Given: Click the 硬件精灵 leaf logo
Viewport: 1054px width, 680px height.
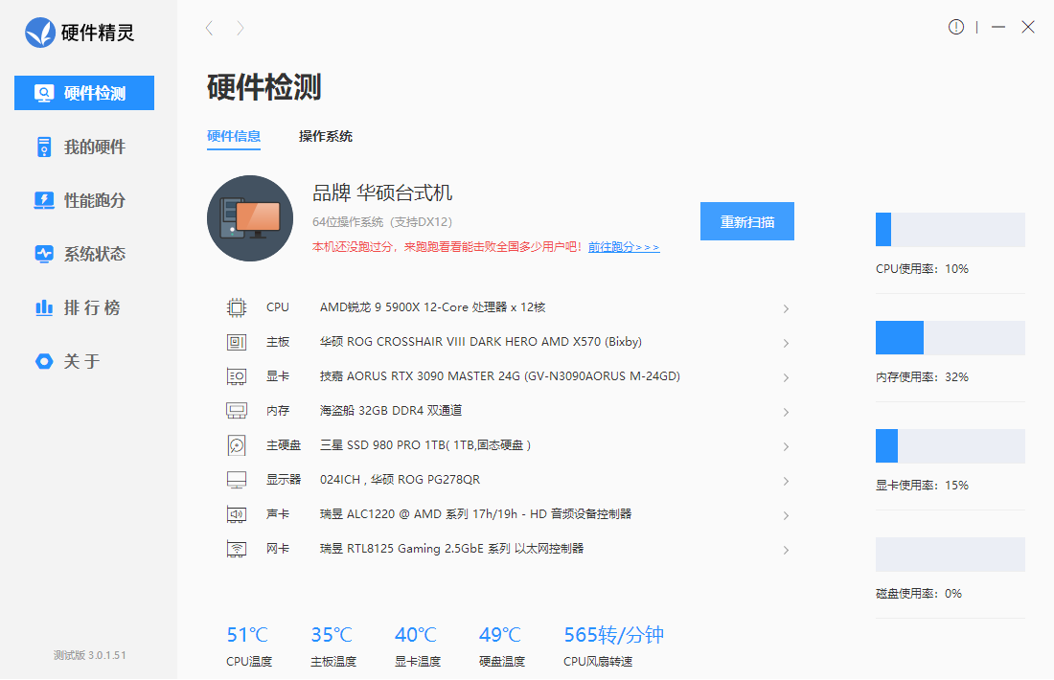Looking at the screenshot, I should pyautogui.click(x=40, y=33).
